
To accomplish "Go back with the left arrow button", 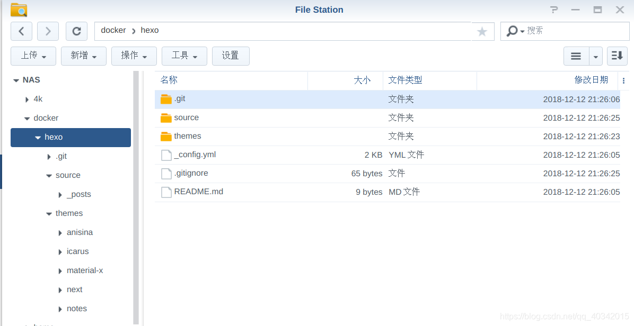I will (x=21, y=31).
